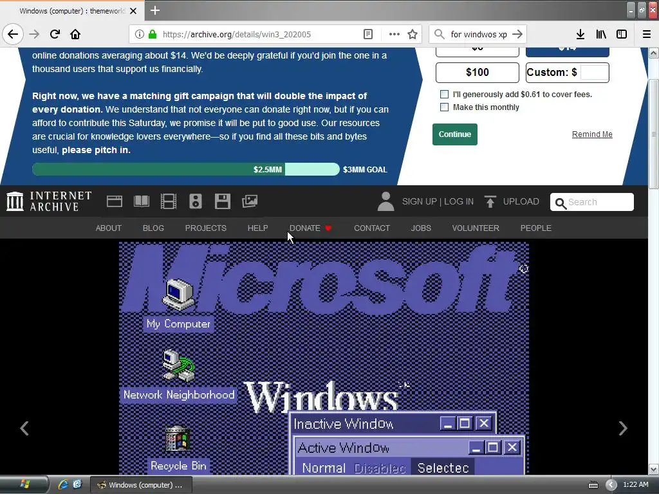659x494 pixels.
Task: Click the Windows theme screenshot image
Action: click(x=324, y=358)
